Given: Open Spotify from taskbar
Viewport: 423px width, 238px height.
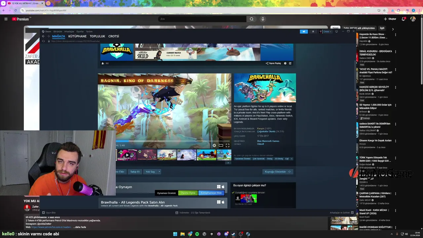Looking at the screenshot, I should click(x=197, y=234).
